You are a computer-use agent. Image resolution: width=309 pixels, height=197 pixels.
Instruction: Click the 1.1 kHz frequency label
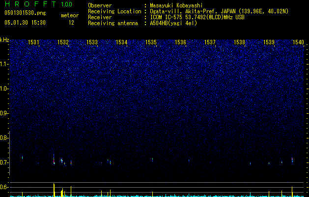(x=3, y=64)
